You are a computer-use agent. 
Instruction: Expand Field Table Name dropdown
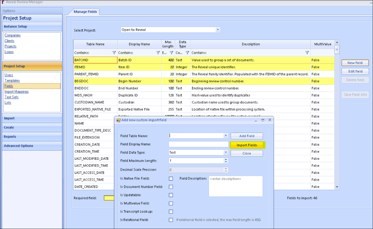[x=226, y=136]
